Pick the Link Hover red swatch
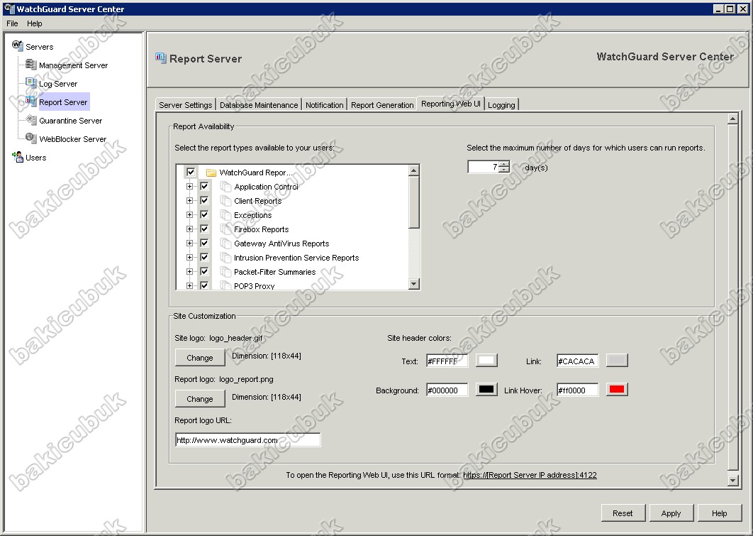753x536 pixels. coord(617,389)
